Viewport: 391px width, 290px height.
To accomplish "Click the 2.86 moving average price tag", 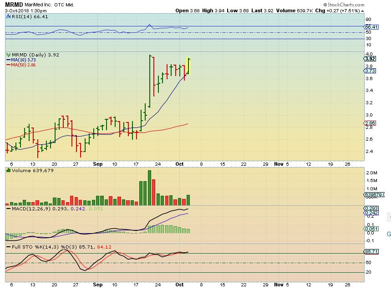I will 370,123.
